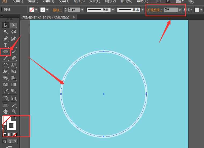
Task: Select the Eraser tool
Action: (13, 58)
